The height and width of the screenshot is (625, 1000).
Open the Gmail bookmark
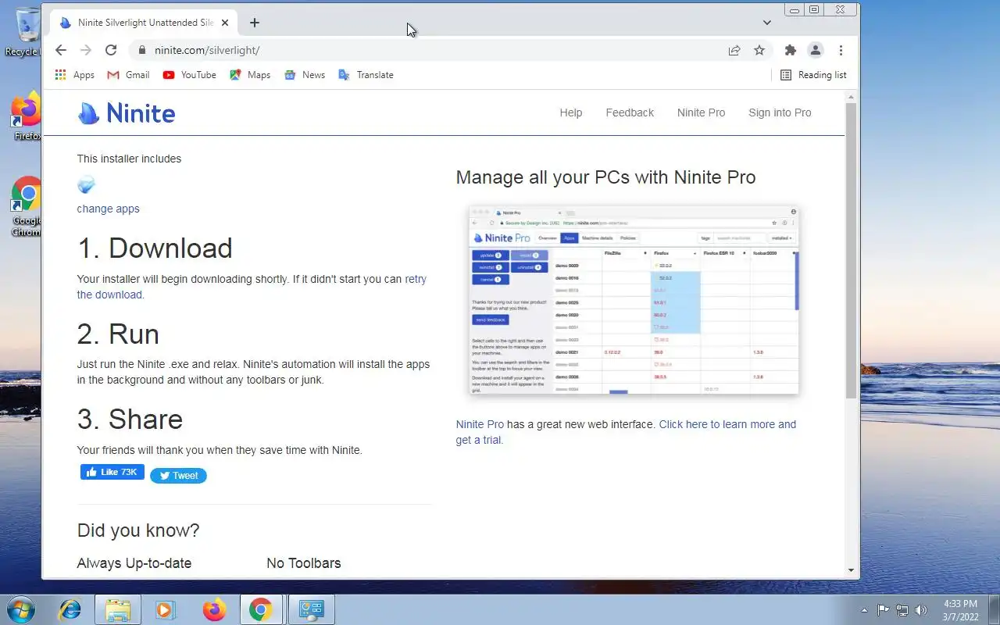click(x=129, y=75)
